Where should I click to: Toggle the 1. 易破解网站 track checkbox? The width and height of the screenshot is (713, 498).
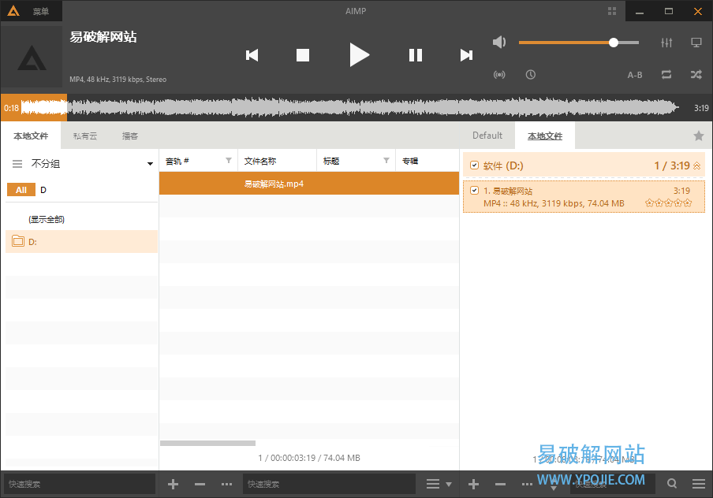tap(474, 191)
